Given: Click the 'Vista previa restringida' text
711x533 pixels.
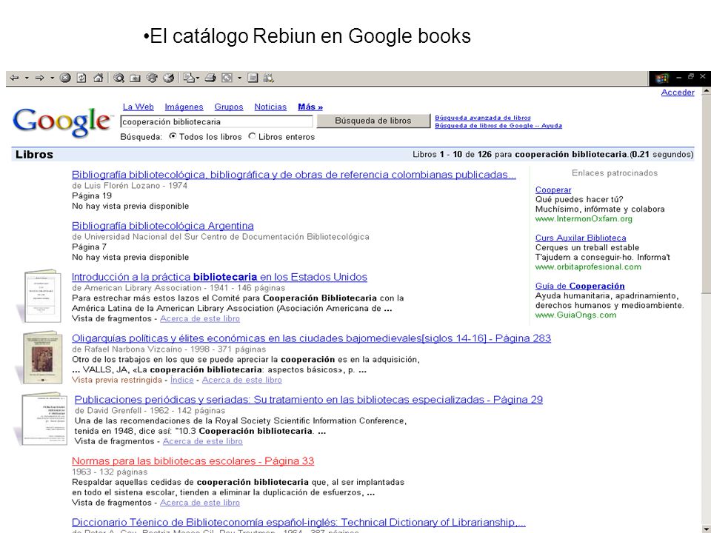Looking at the screenshot, I should 117,380.
